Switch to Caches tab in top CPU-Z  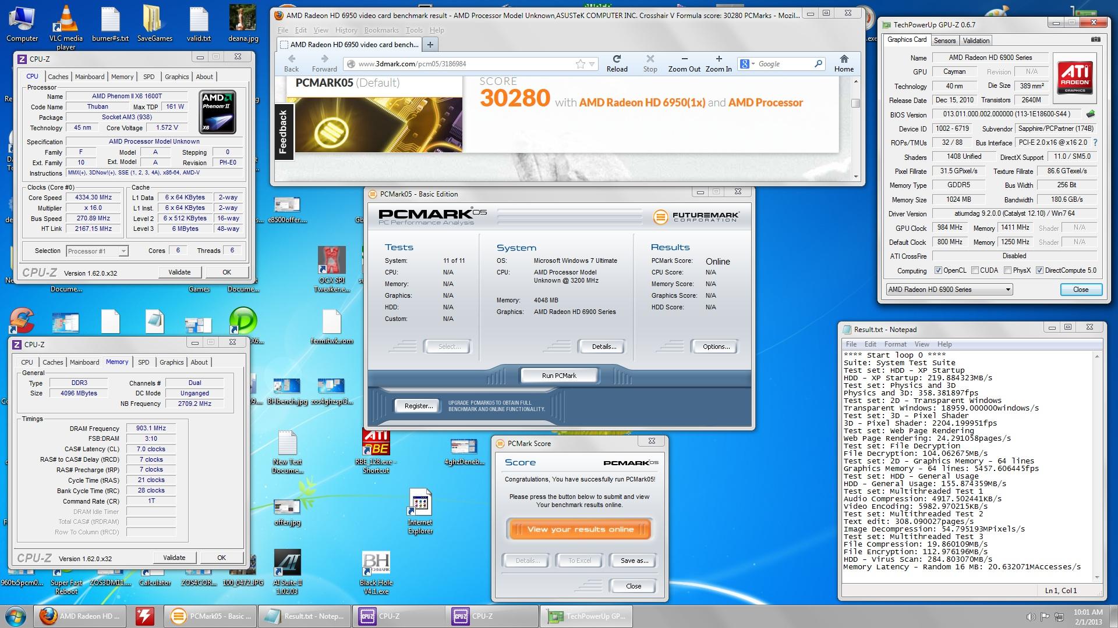coord(58,77)
